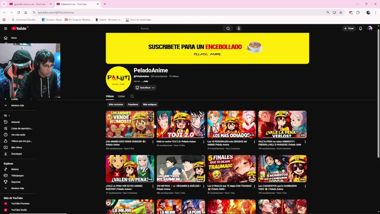The image size is (380, 214).
Task: Open options for 10 Personajes más odiados video
Action: coord(254,142)
